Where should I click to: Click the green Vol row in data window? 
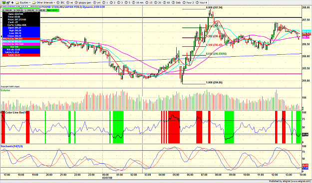(x=21, y=47)
